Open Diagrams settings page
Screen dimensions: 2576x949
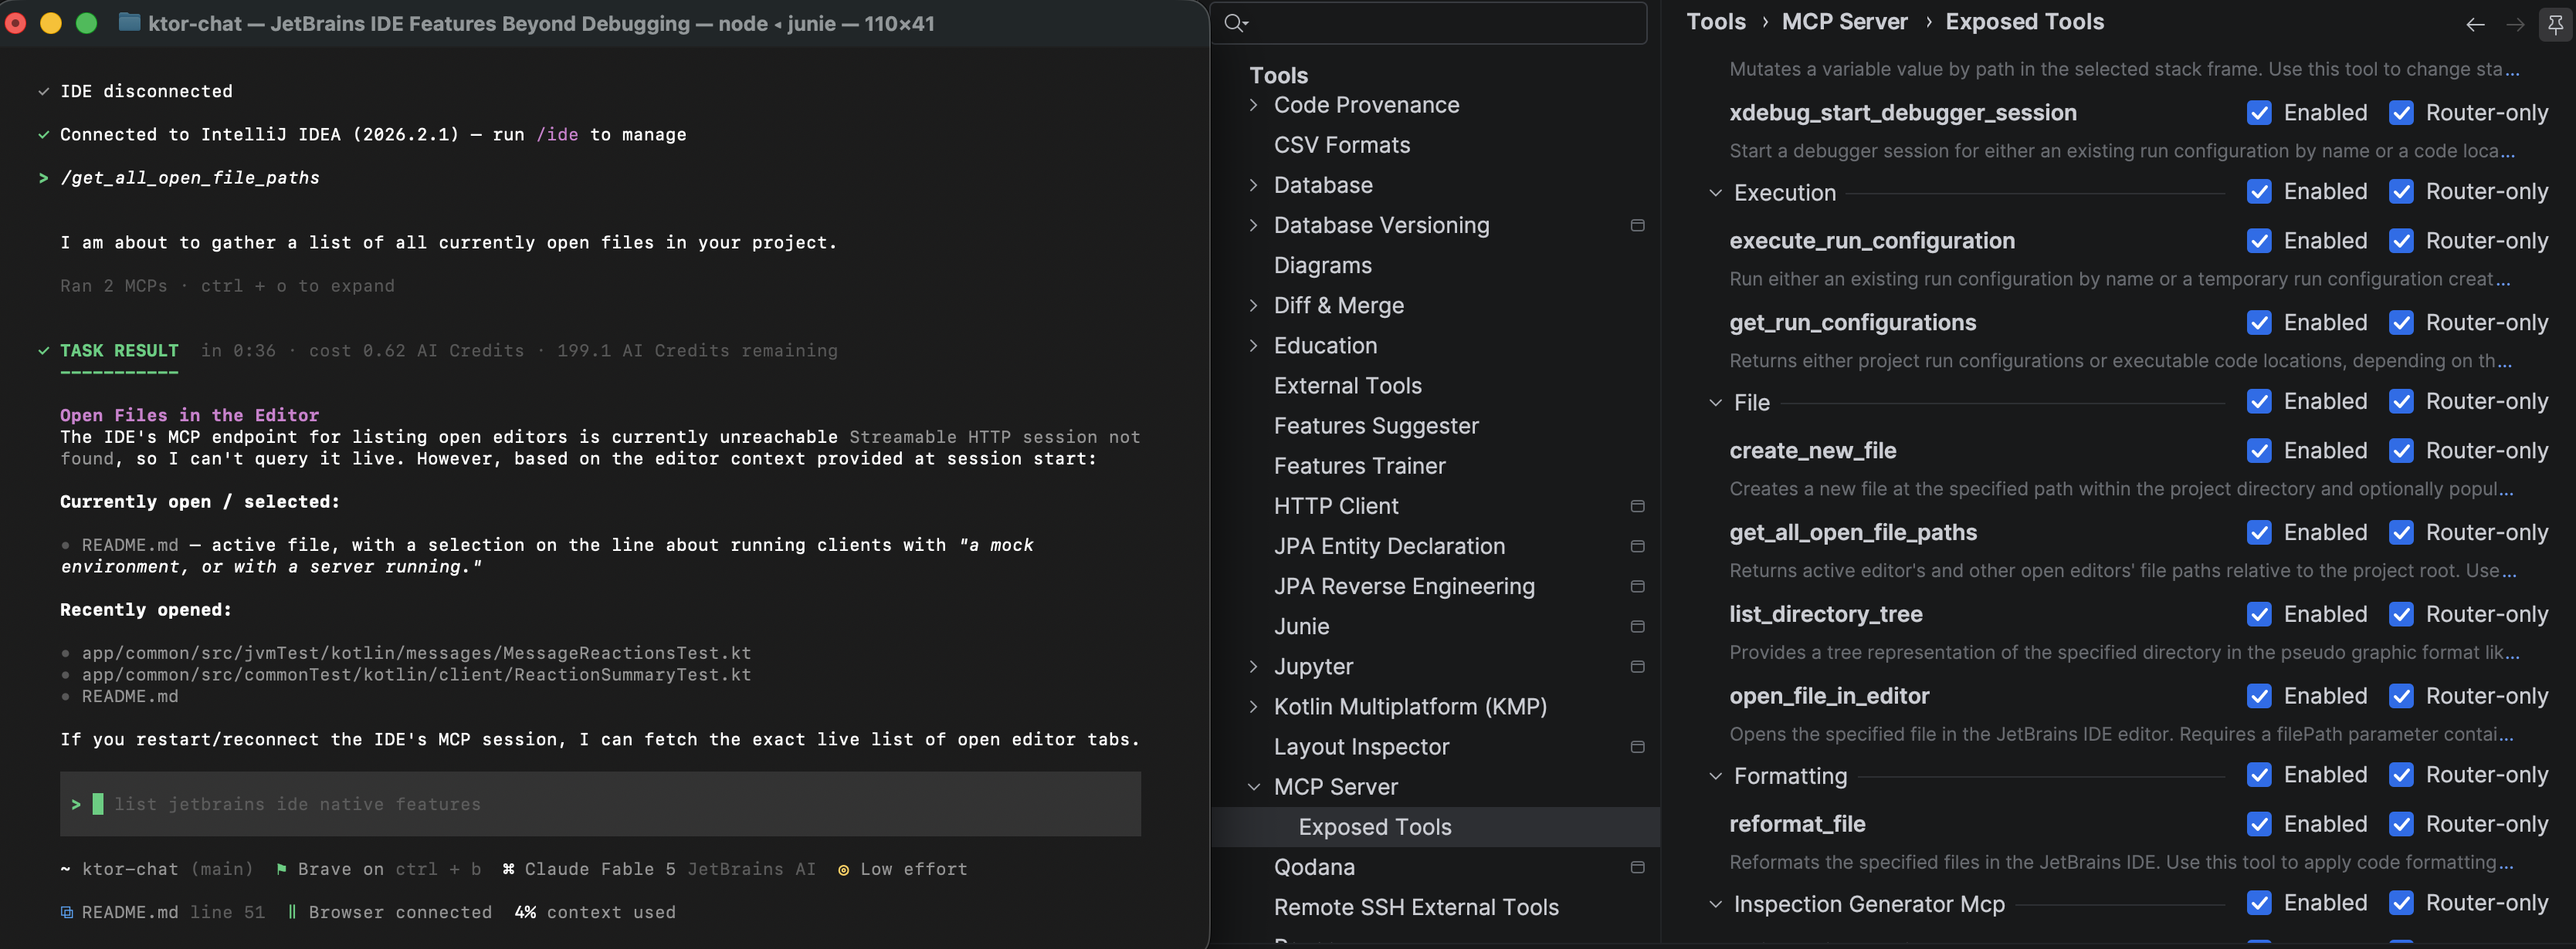click(x=1323, y=265)
